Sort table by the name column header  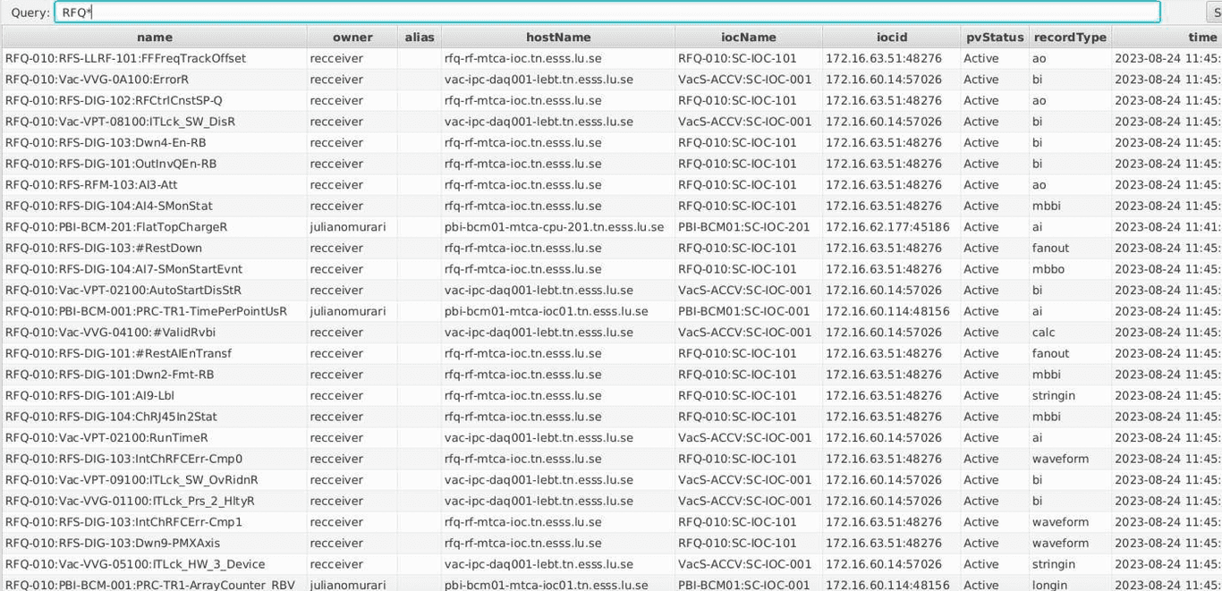point(154,38)
